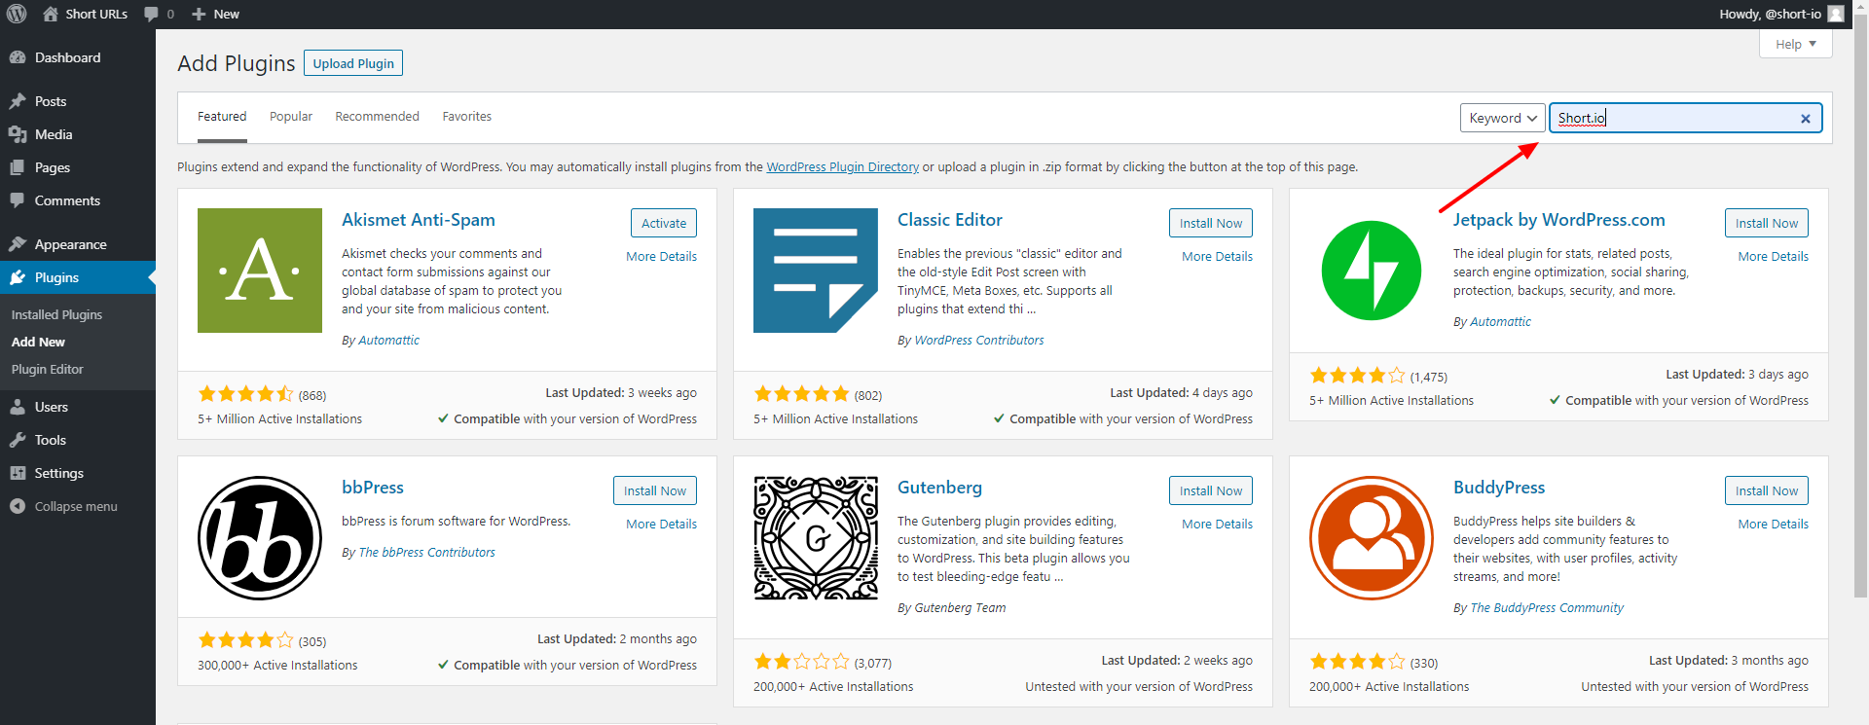1869x725 pixels.
Task: Click the Upload Plugin button
Action: [x=353, y=63]
